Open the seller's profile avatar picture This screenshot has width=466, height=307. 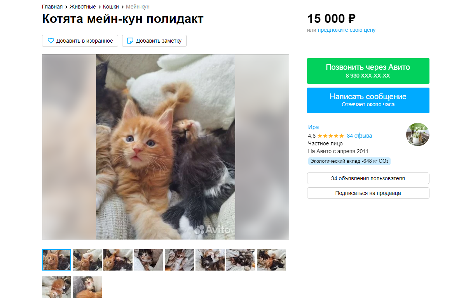click(417, 134)
